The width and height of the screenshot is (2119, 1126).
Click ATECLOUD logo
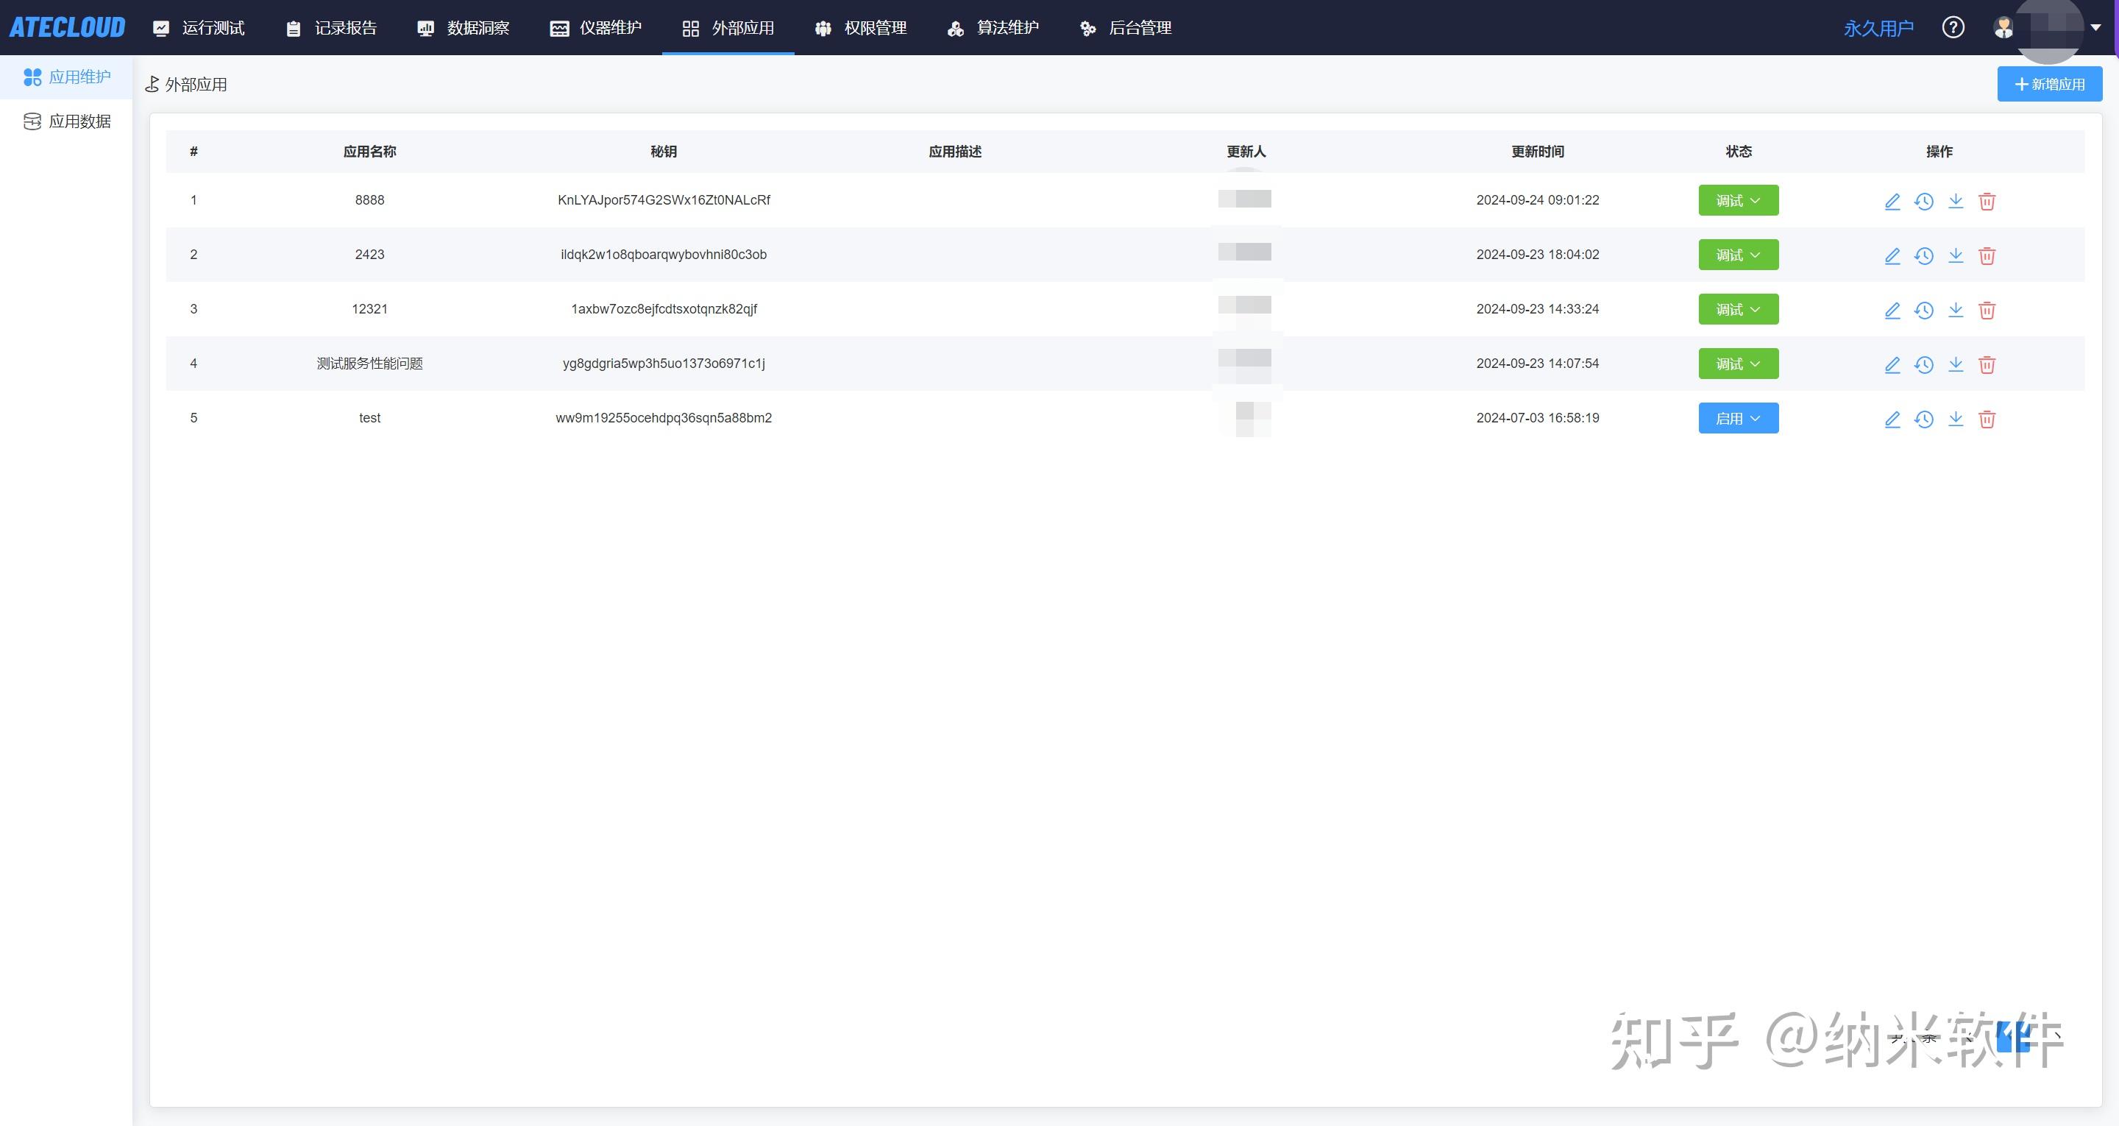(x=68, y=28)
